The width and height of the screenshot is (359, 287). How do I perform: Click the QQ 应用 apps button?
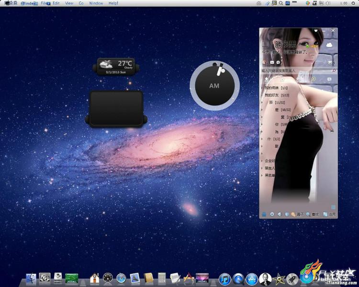[x=329, y=214]
